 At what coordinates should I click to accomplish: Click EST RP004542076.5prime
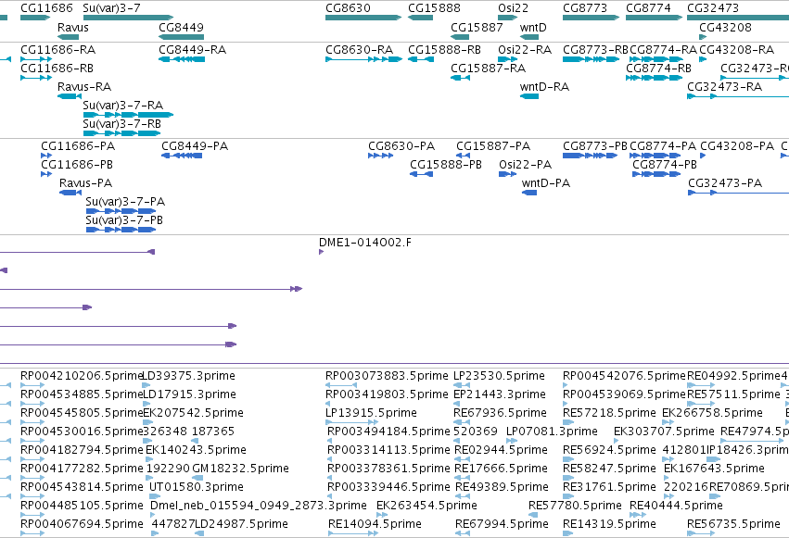564,385
